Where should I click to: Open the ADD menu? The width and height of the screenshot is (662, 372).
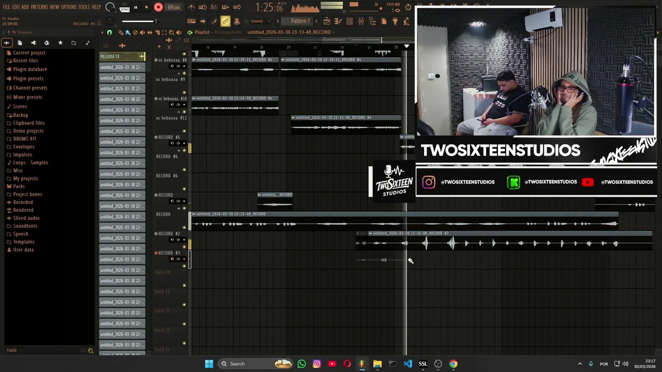25,7
